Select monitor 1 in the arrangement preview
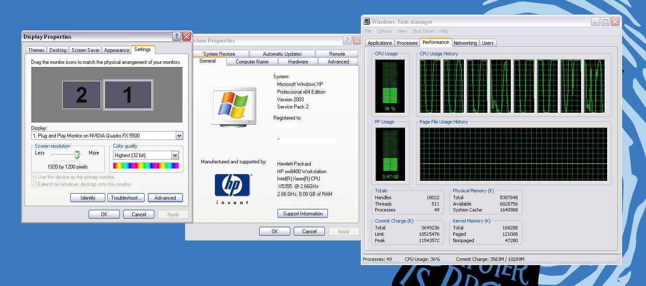 click(x=127, y=95)
